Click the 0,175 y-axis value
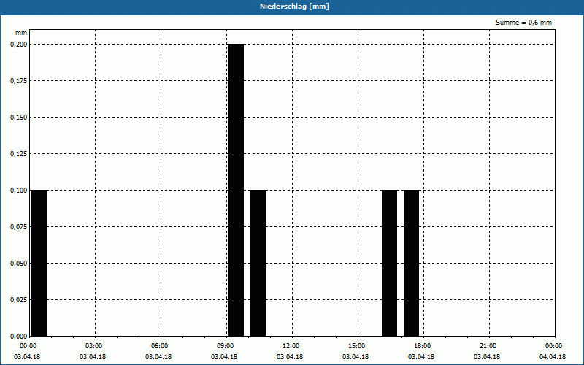 [19, 80]
